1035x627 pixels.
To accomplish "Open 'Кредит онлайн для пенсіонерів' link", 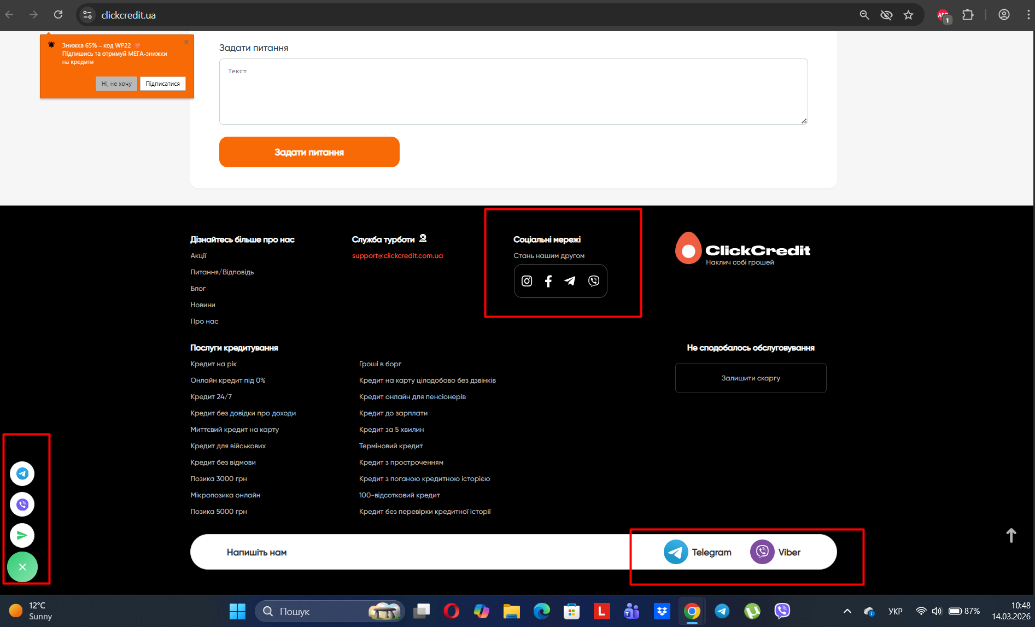I will coord(413,397).
